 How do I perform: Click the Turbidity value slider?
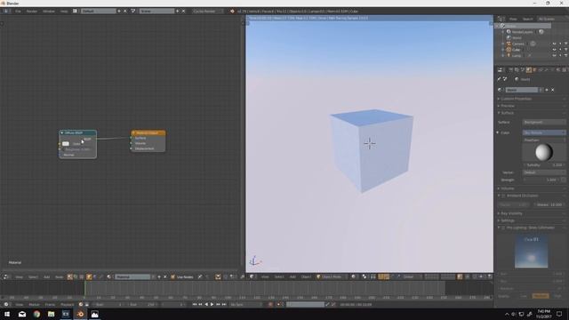(x=544, y=165)
